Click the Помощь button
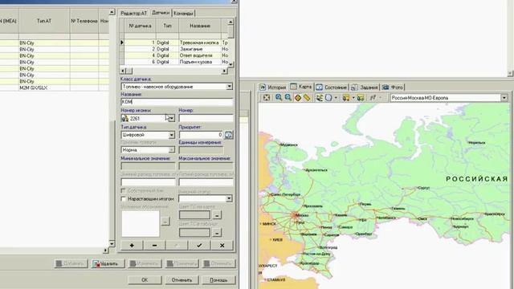 click(218, 280)
